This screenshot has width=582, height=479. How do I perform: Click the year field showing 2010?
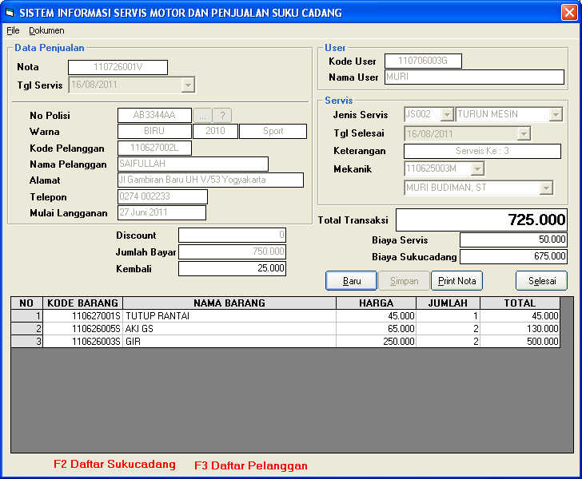[215, 131]
